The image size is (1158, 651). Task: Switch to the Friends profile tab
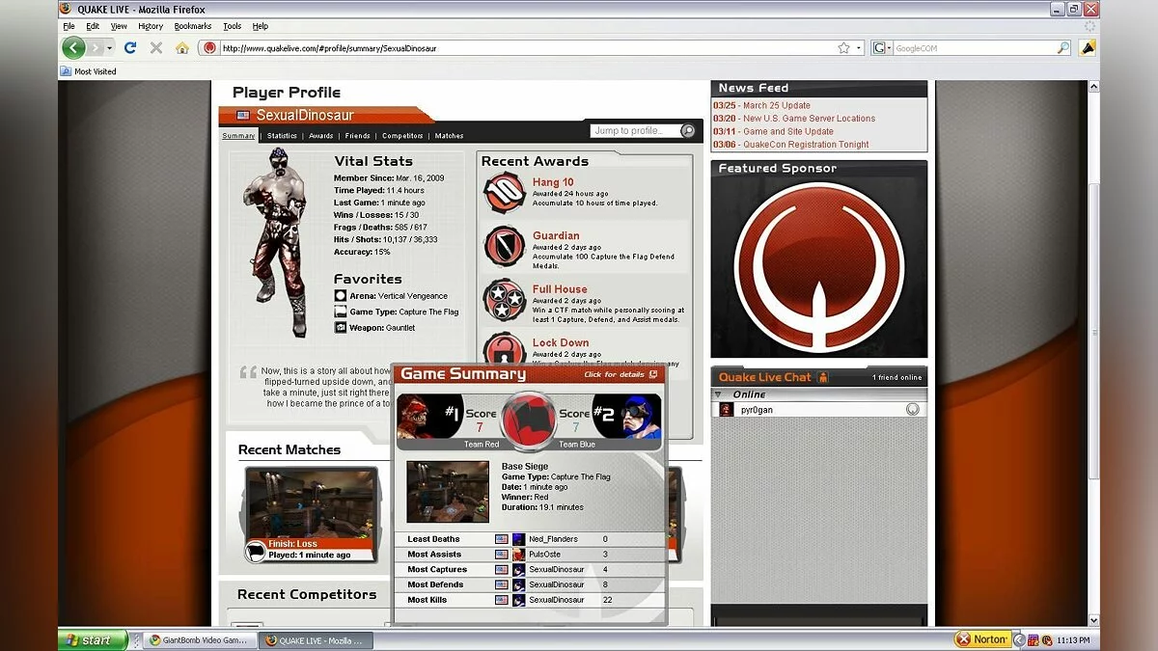click(357, 136)
